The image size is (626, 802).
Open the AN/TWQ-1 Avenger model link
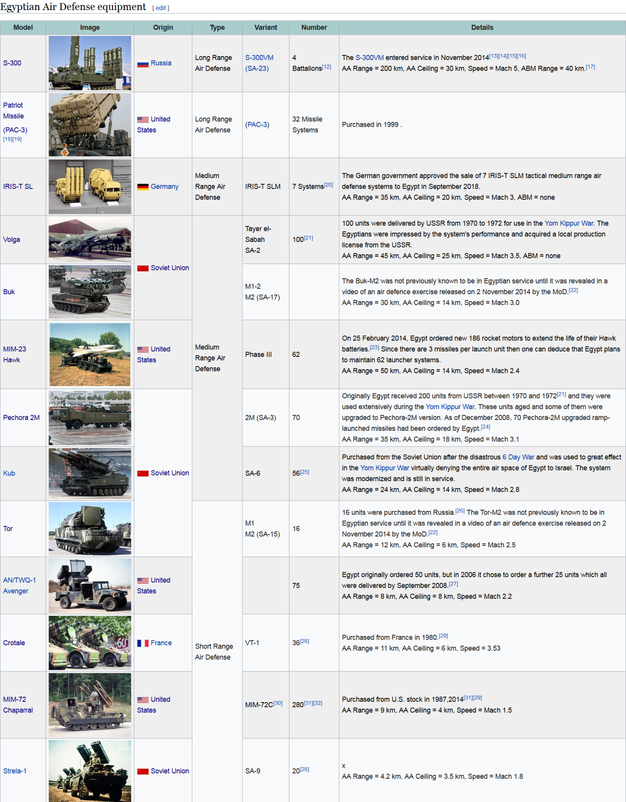(19, 585)
